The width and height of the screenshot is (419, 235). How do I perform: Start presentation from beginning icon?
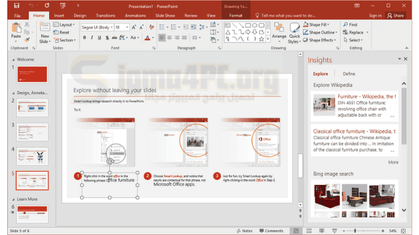point(63,5)
